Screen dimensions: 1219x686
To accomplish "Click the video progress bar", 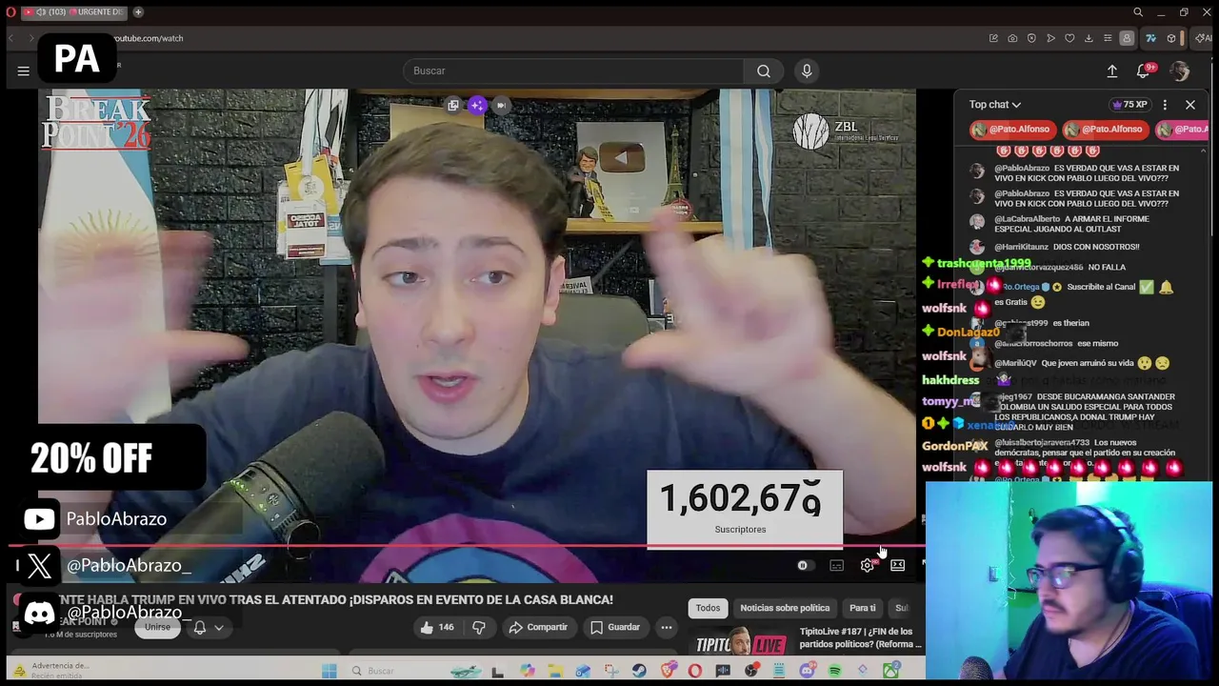I will tap(467, 547).
